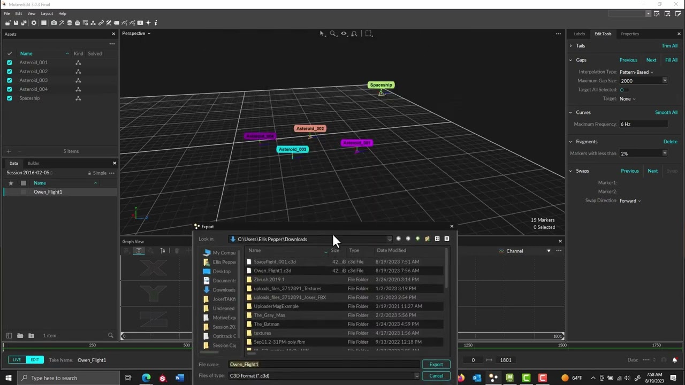Open take with the open-folder toolbar icon

click(7, 23)
